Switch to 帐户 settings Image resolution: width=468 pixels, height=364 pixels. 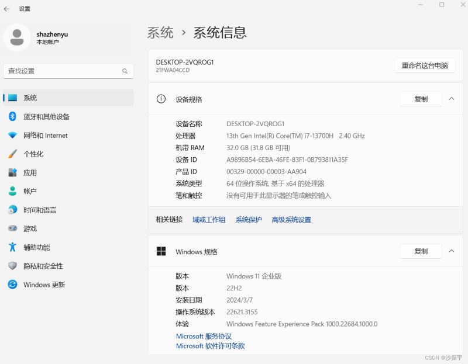[68, 191]
